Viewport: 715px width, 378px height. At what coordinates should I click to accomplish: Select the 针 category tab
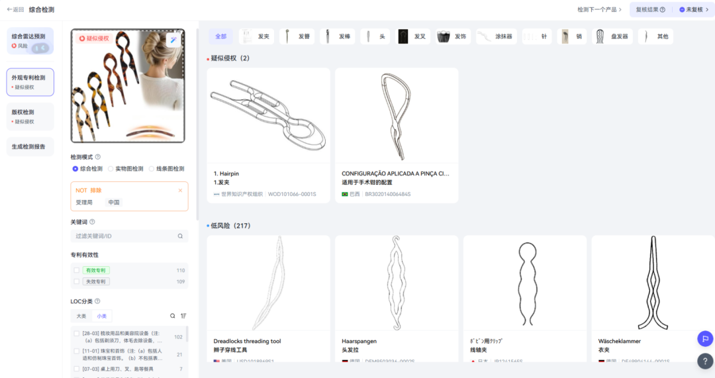pyautogui.click(x=537, y=36)
